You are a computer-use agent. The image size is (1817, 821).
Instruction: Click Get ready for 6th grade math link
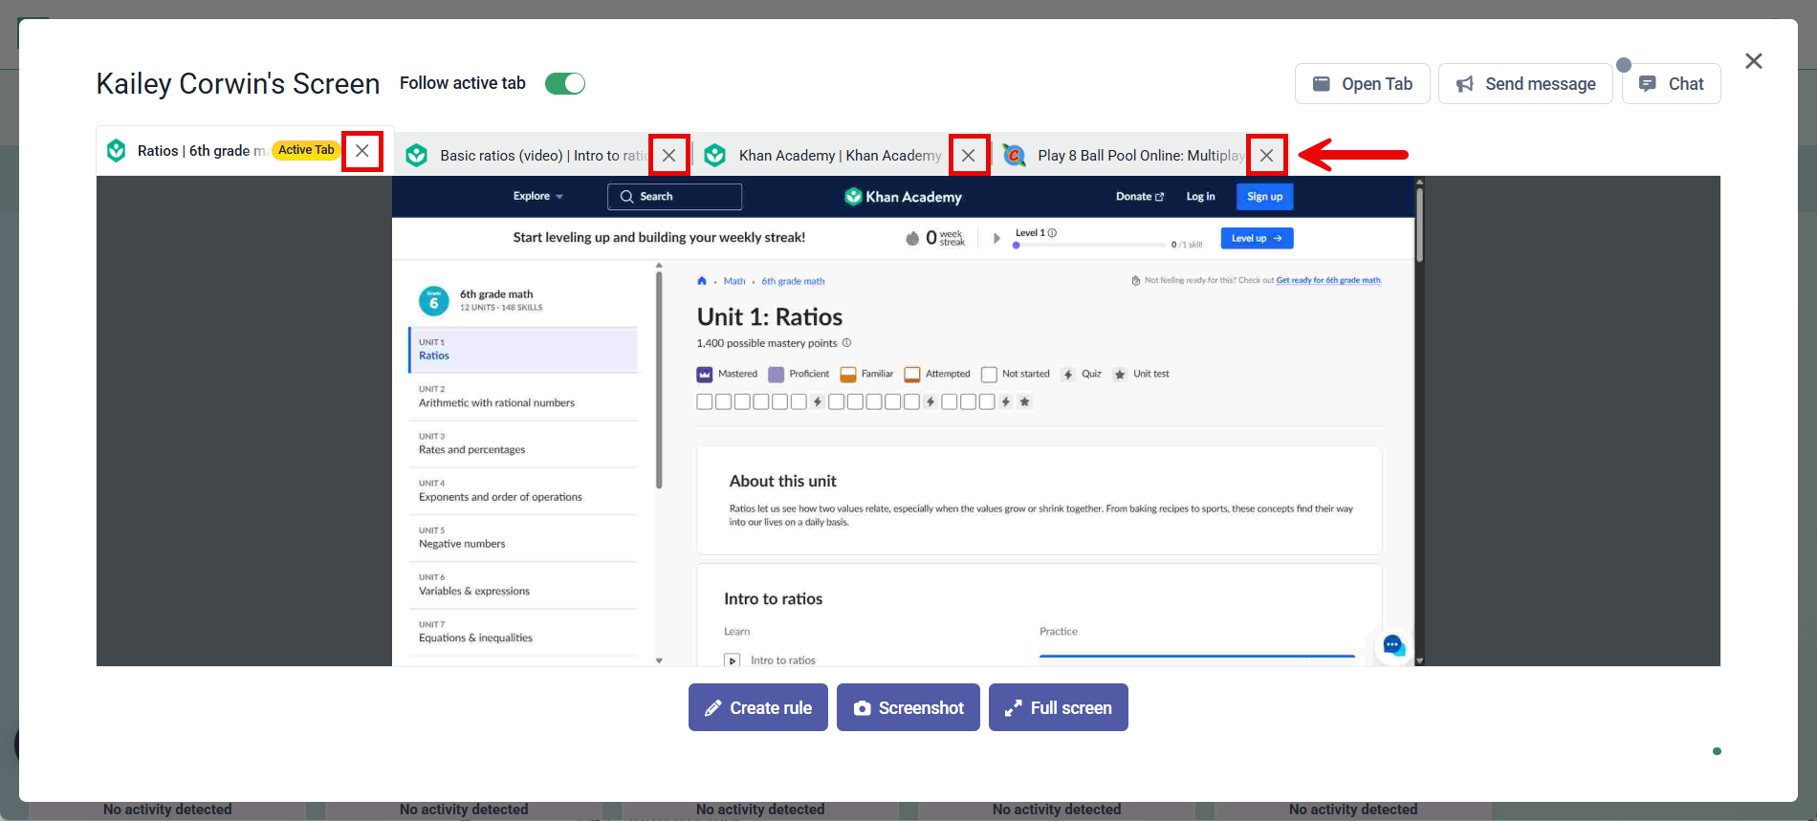(1329, 280)
